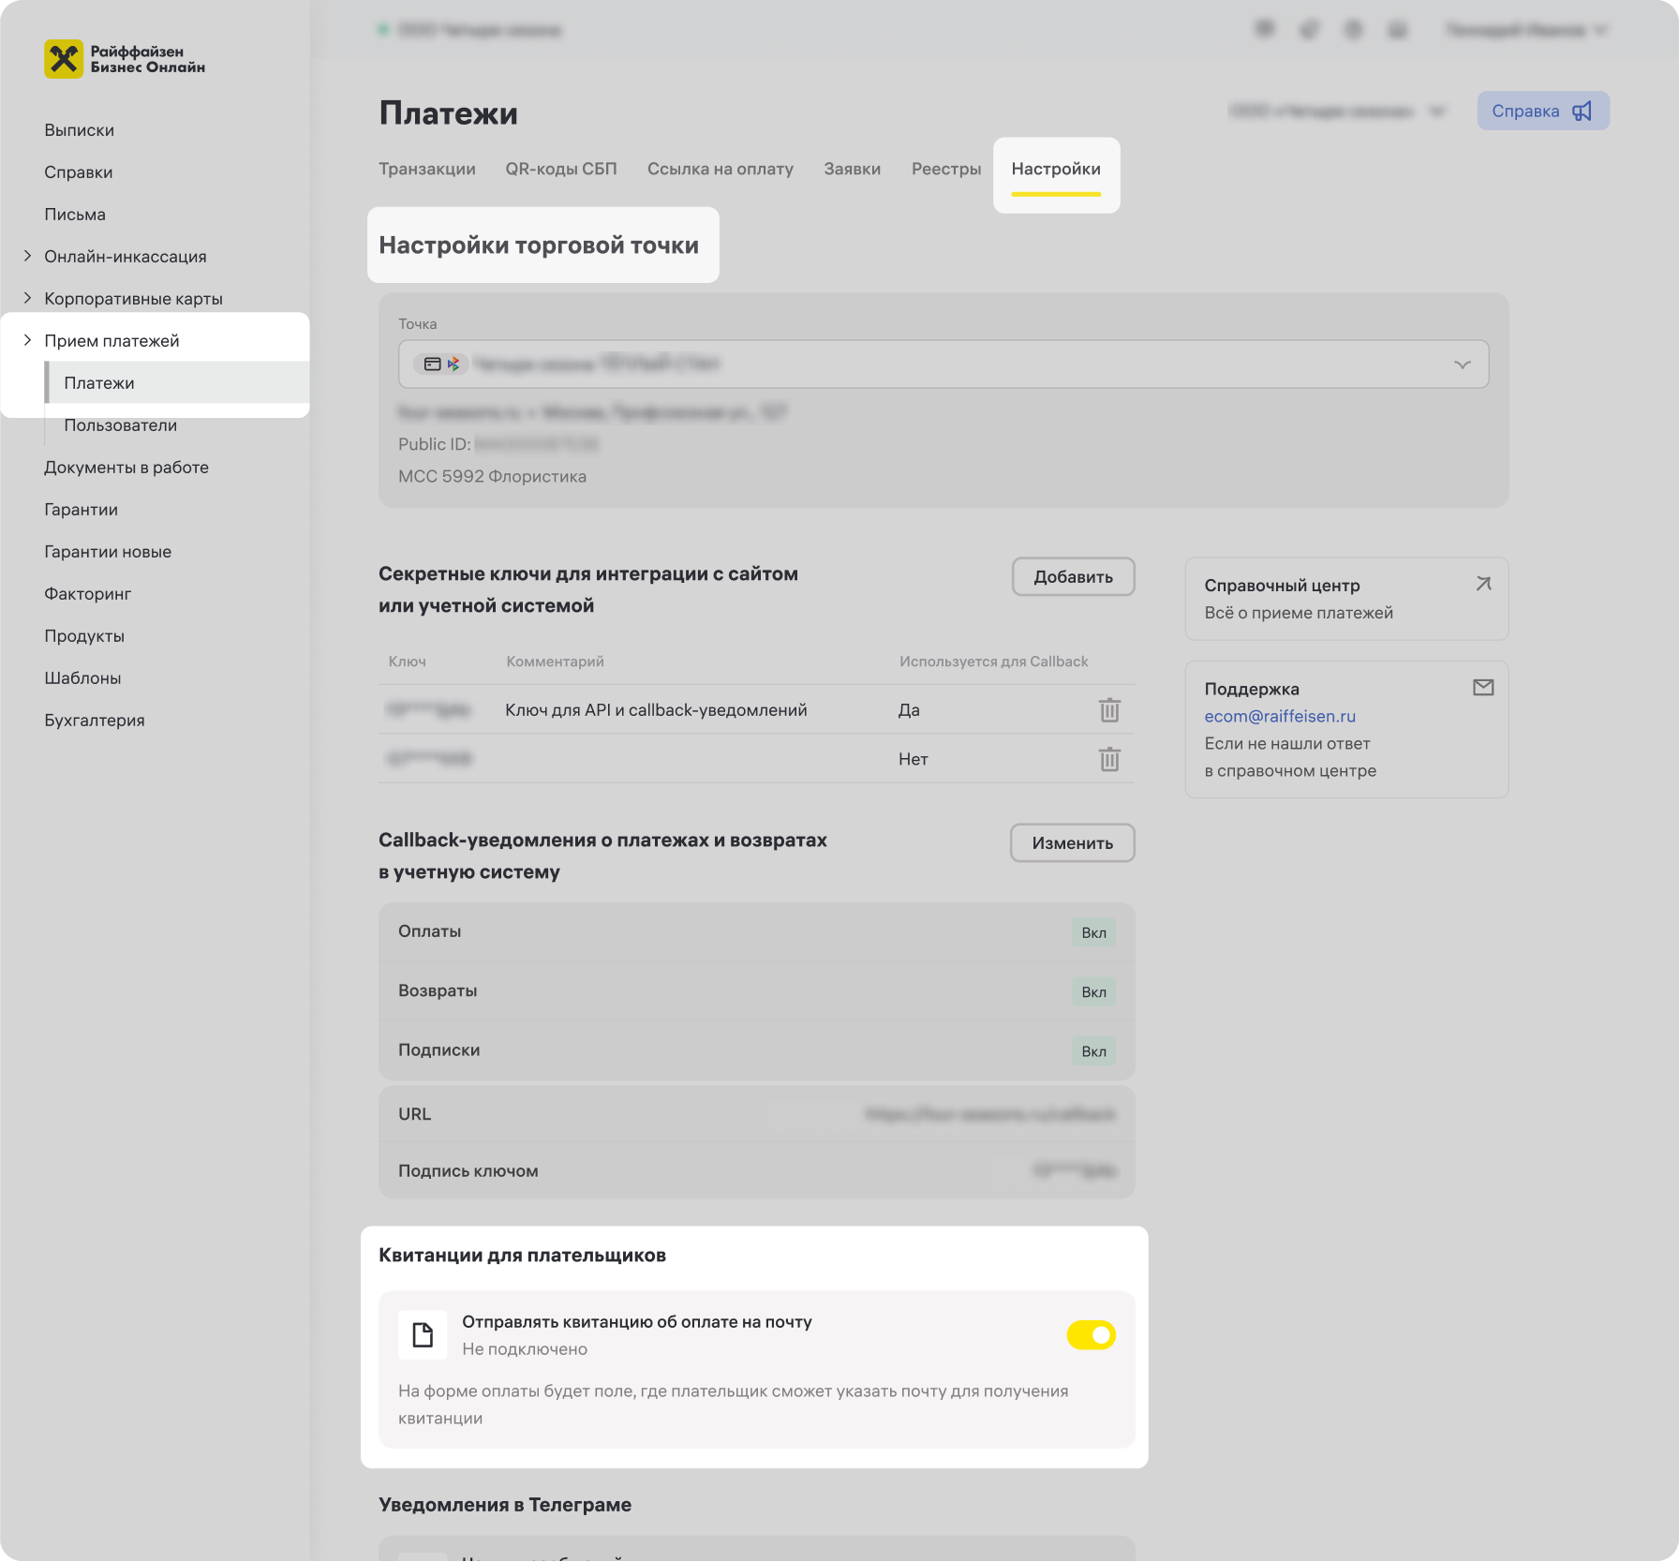Open the QR-коды СБП tab
This screenshot has height=1562, width=1679.
[x=561, y=169]
